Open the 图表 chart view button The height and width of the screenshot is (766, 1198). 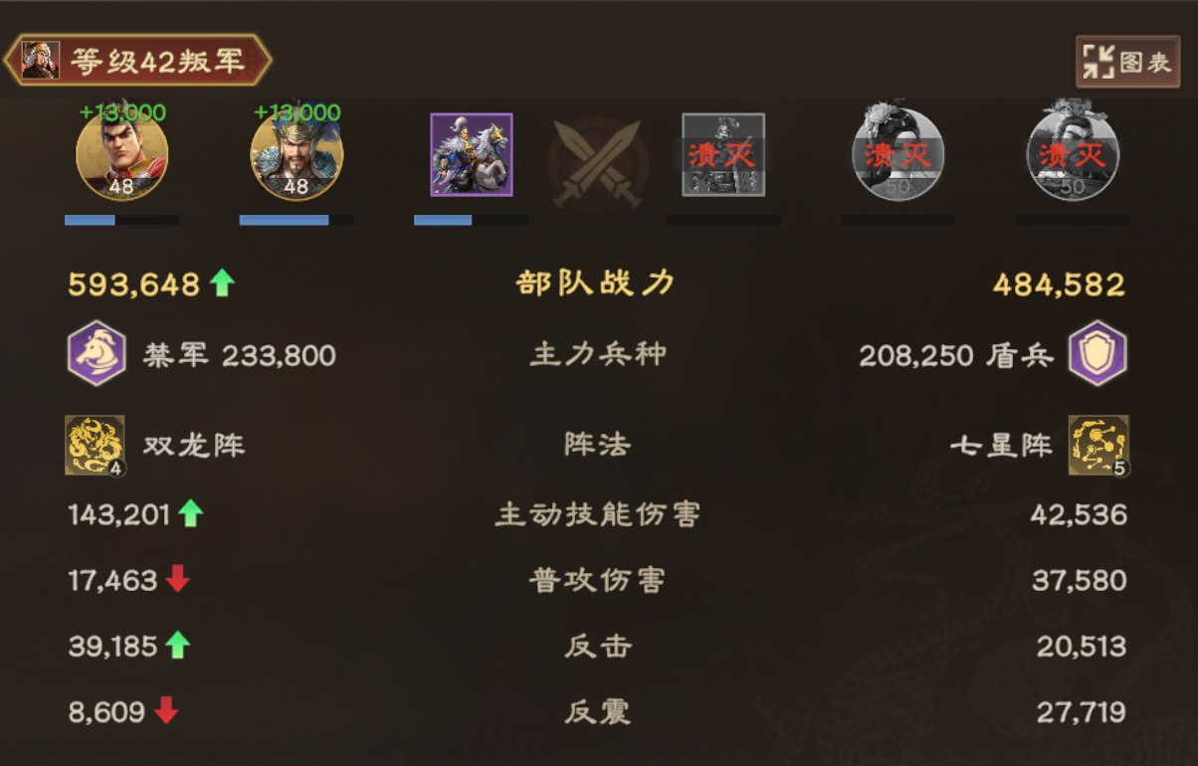(1127, 62)
